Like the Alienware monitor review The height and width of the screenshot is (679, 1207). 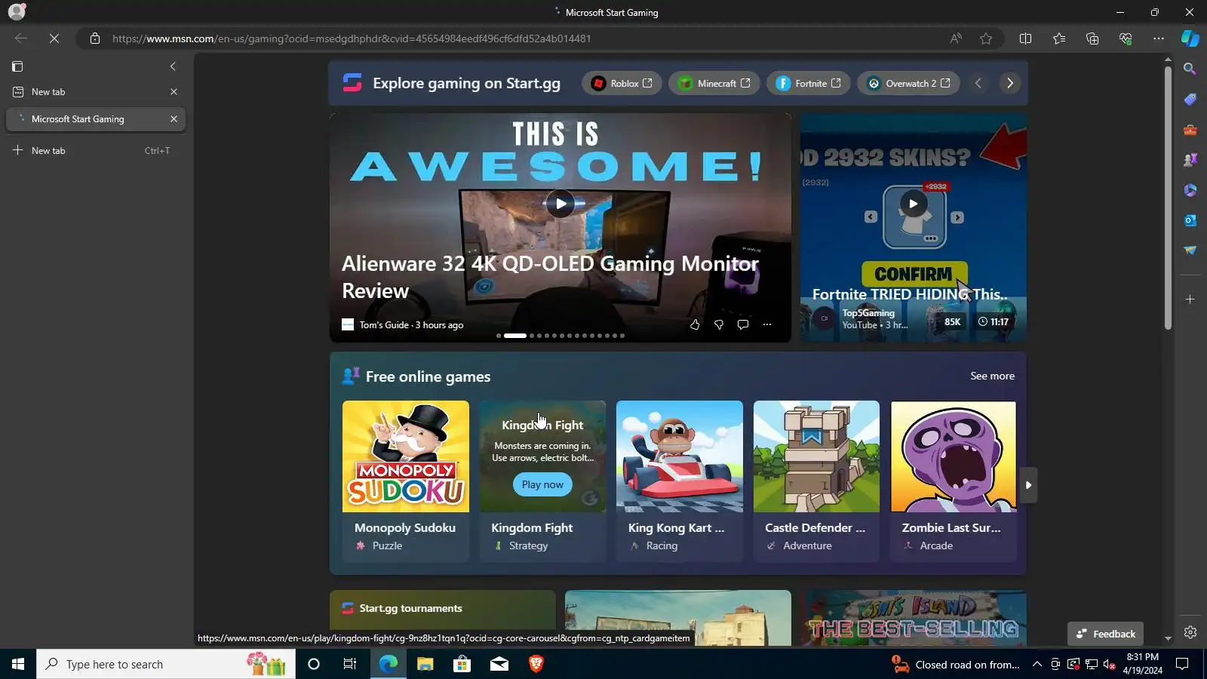pos(695,324)
